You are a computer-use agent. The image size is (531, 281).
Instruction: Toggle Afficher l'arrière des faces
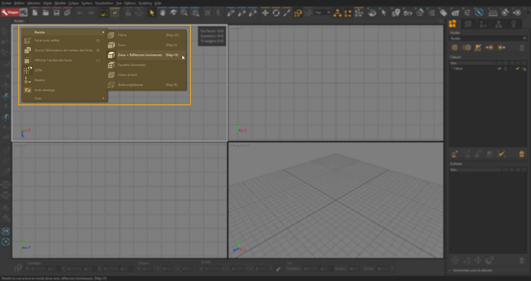64,60
